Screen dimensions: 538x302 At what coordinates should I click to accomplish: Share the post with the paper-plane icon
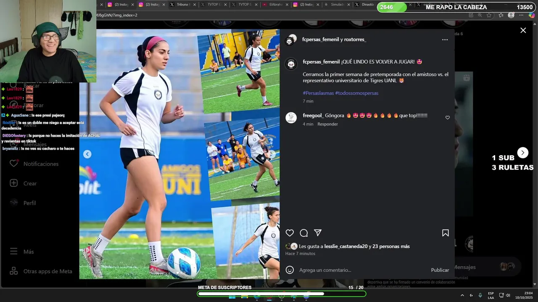(x=318, y=233)
